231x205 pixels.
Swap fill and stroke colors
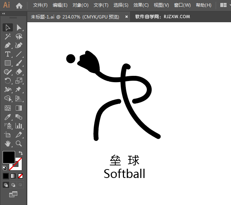[x=21, y=153]
